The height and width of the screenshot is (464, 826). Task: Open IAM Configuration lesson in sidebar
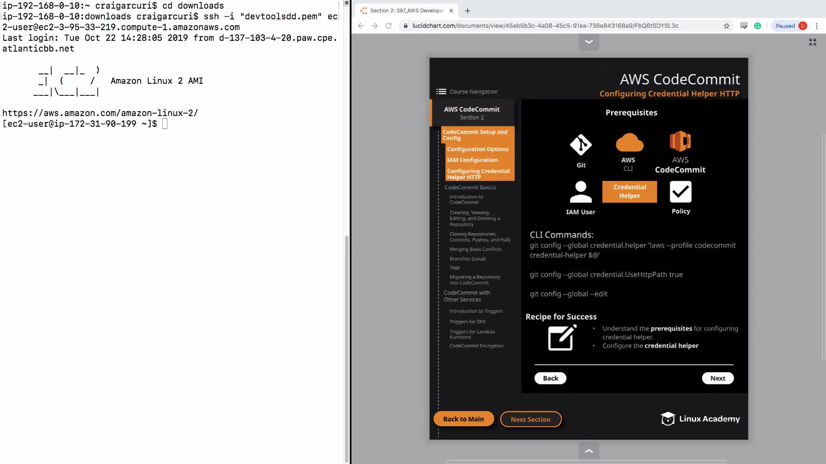point(472,160)
